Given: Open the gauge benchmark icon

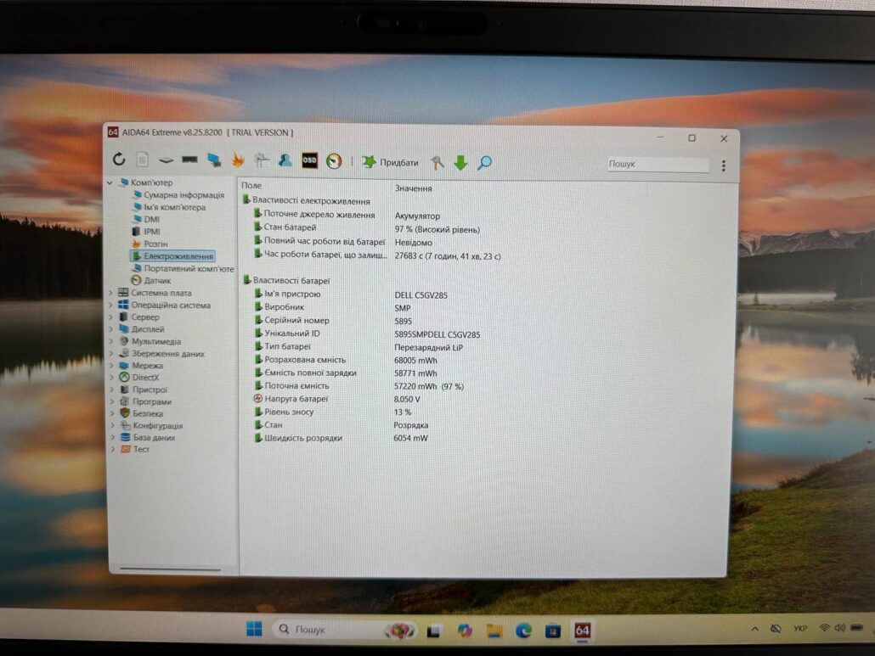Looking at the screenshot, I should pyautogui.click(x=334, y=160).
